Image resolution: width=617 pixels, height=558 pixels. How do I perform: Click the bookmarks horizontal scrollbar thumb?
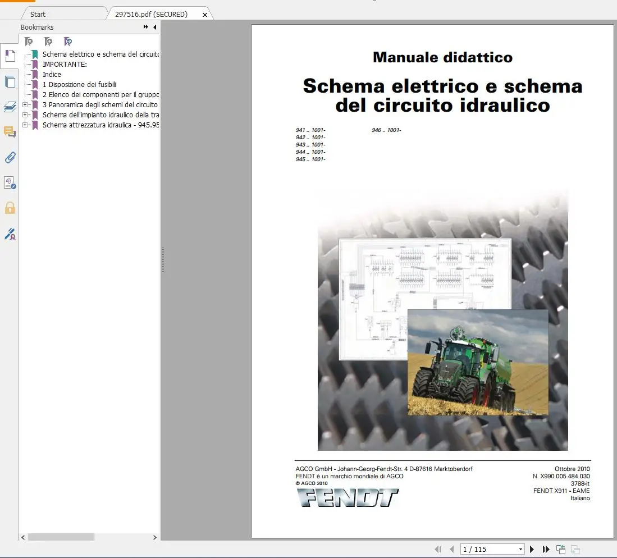pos(61,537)
